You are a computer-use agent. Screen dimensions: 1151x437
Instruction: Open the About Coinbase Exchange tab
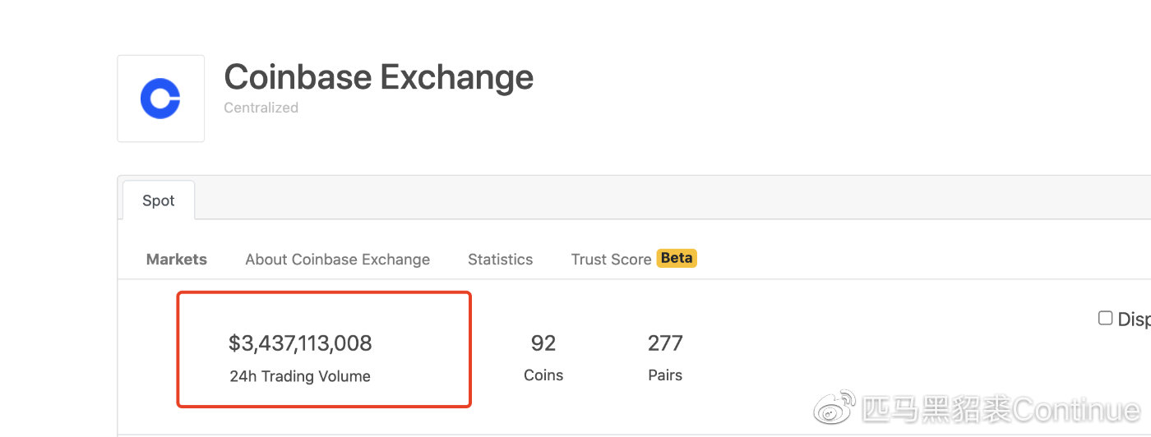338,260
